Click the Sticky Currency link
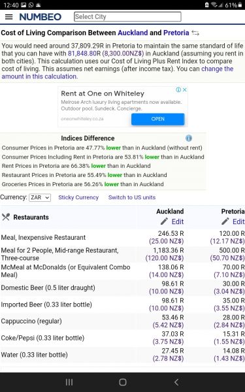The height and width of the screenshot is (392, 245). click(x=78, y=197)
